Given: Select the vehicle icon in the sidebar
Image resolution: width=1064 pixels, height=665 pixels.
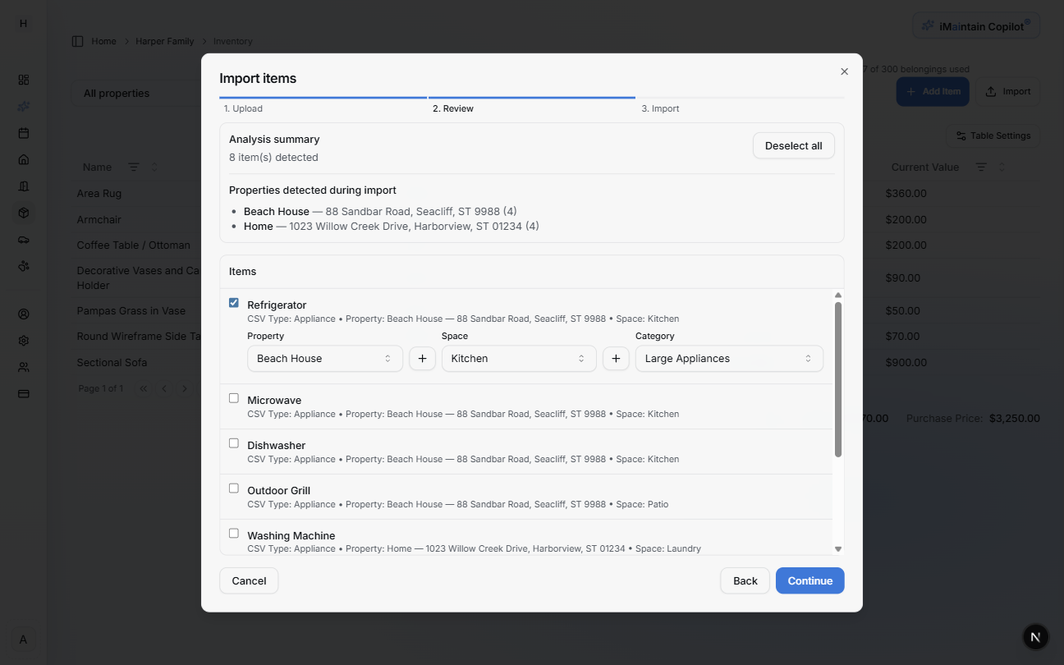Looking at the screenshot, I should 23,239.
